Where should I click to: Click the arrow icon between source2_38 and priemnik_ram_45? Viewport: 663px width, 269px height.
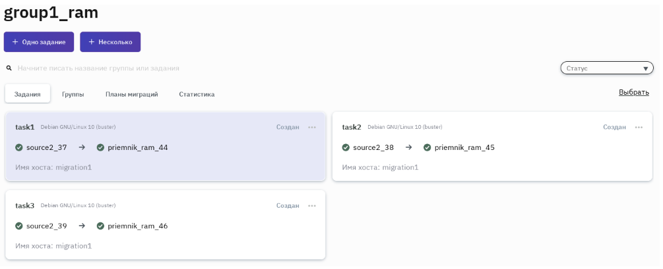point(408,147)
